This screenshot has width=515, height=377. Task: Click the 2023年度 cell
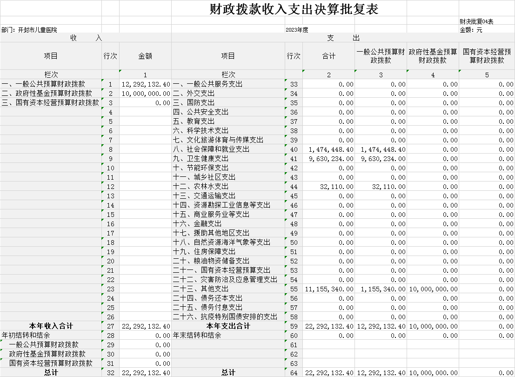pyautogui.click(x=297, y=30)
